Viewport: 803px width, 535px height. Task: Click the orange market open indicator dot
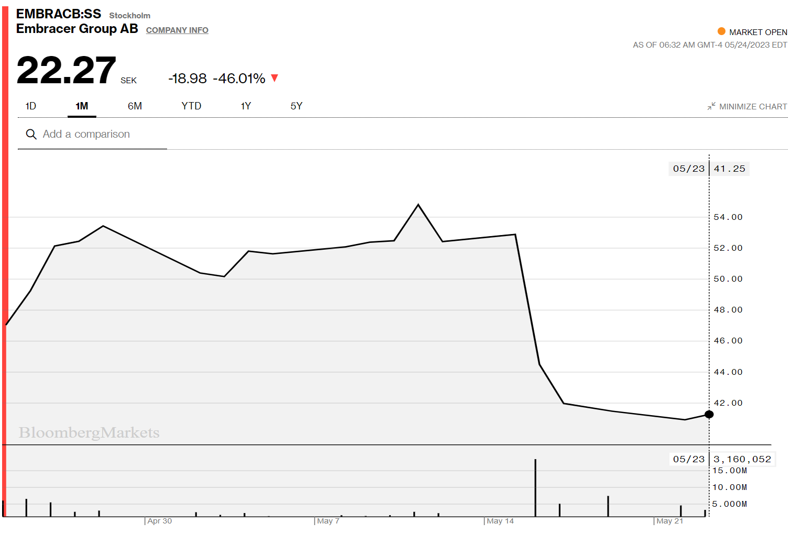[721, 31]
